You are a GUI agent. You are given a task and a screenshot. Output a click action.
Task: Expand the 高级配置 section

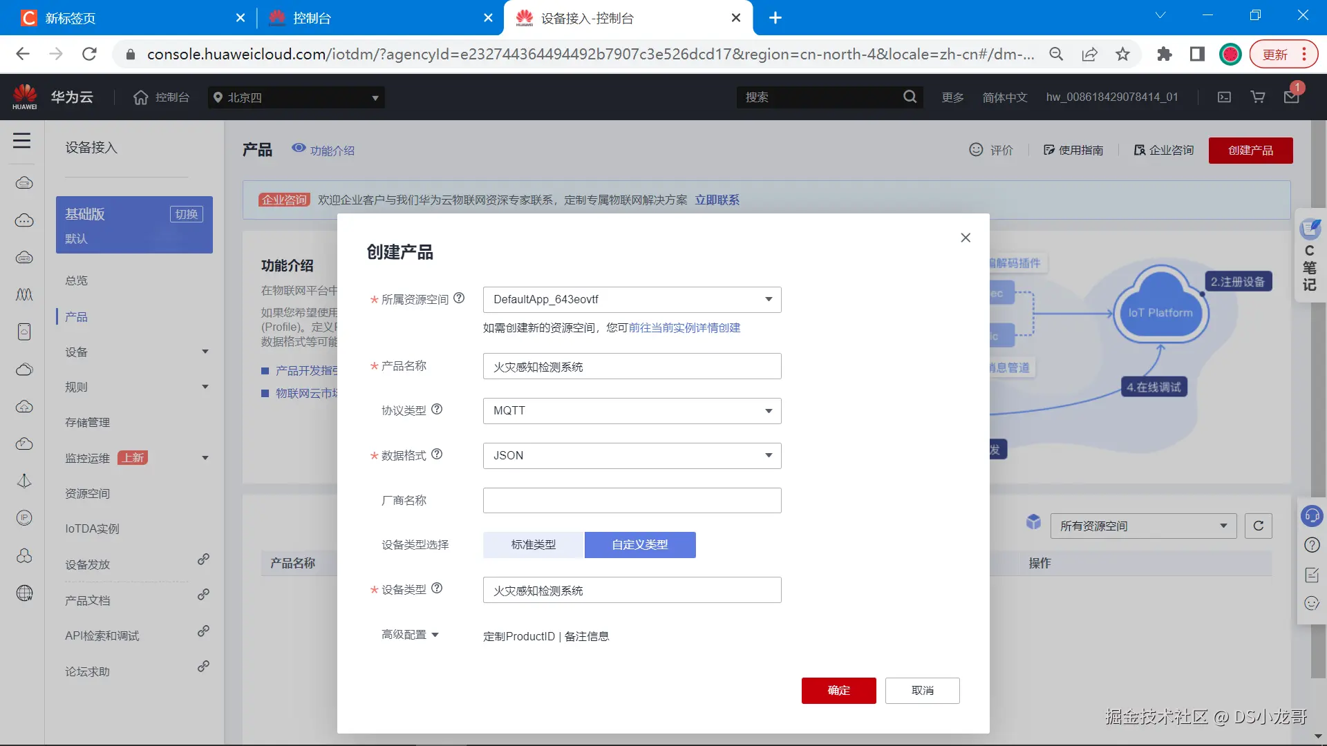[x=410, y=635]
